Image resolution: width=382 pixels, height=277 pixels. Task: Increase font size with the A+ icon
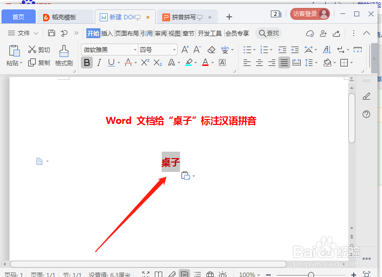(185, 50)
